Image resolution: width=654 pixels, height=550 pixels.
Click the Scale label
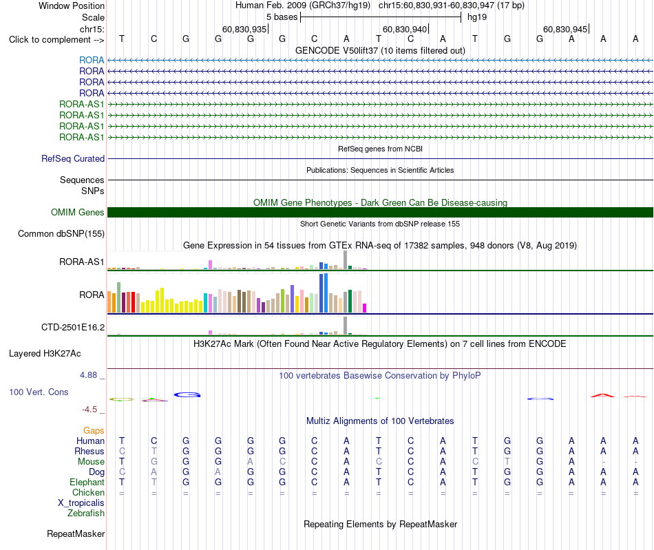93,17
